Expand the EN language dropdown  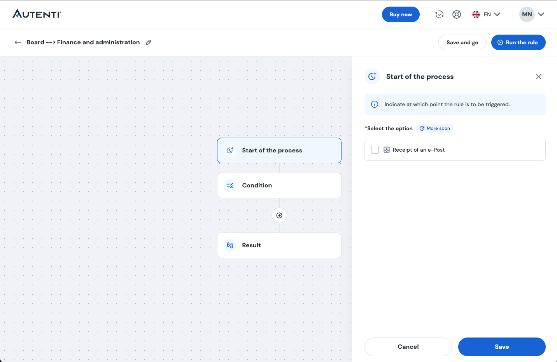coord(497,14)
